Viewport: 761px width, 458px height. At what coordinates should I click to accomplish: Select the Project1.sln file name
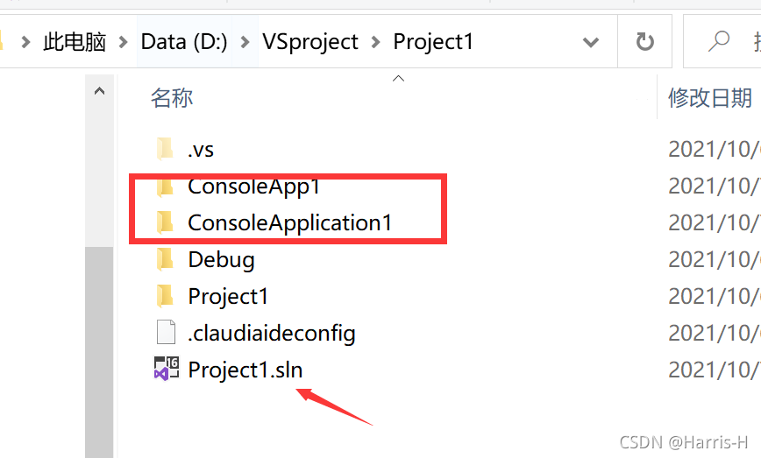click(245, 370)
